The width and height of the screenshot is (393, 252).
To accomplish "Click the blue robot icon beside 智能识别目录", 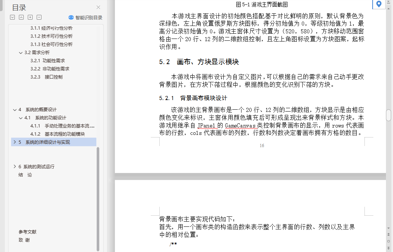I will (71, 17).
